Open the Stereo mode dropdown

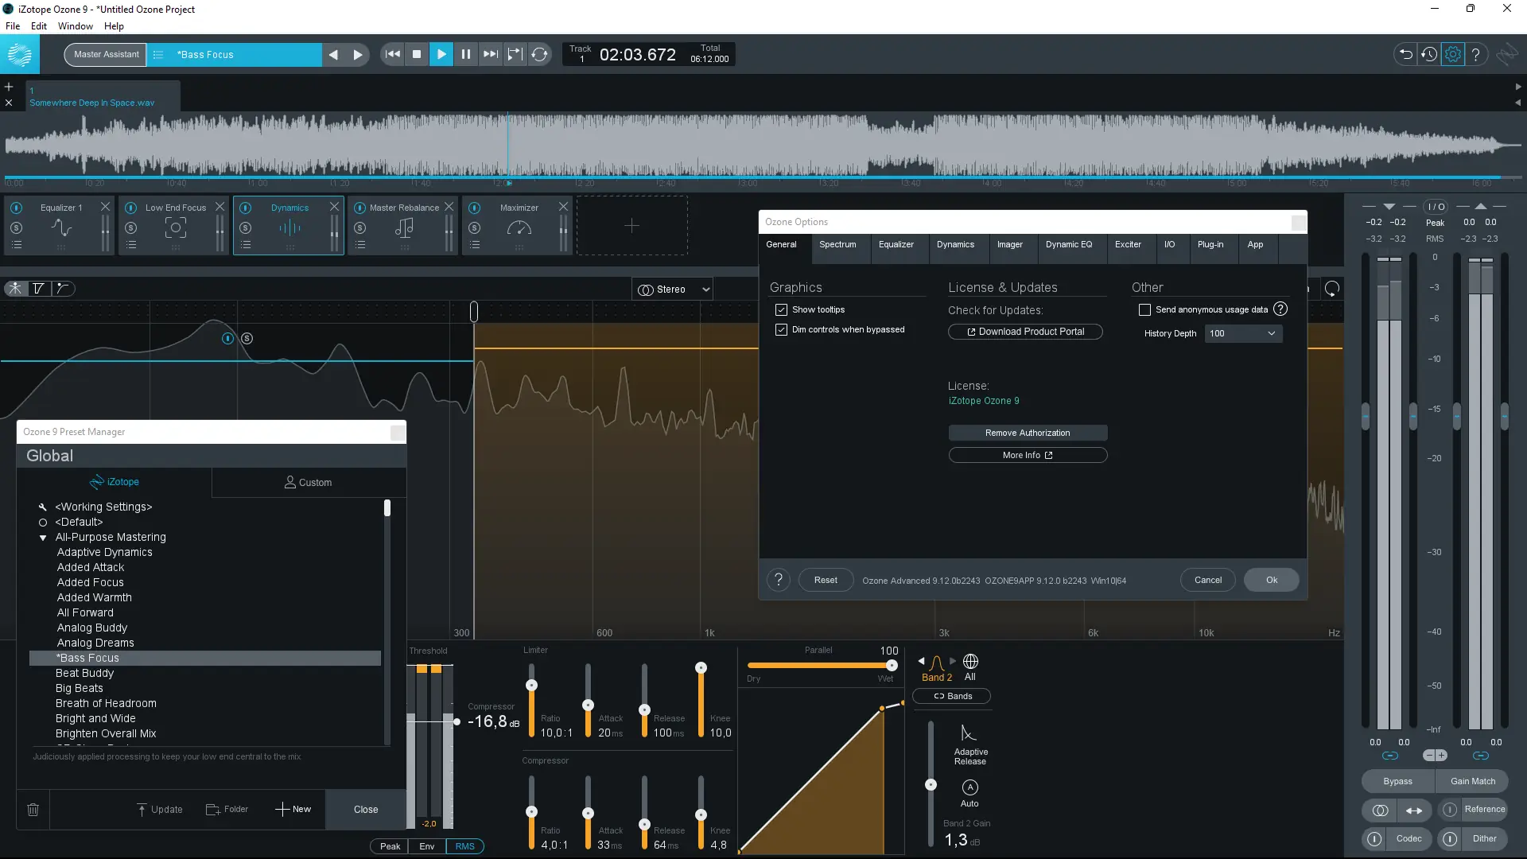[x=673, y=290]
